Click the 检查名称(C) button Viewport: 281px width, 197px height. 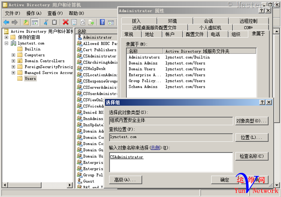click(x=252, y=156)
